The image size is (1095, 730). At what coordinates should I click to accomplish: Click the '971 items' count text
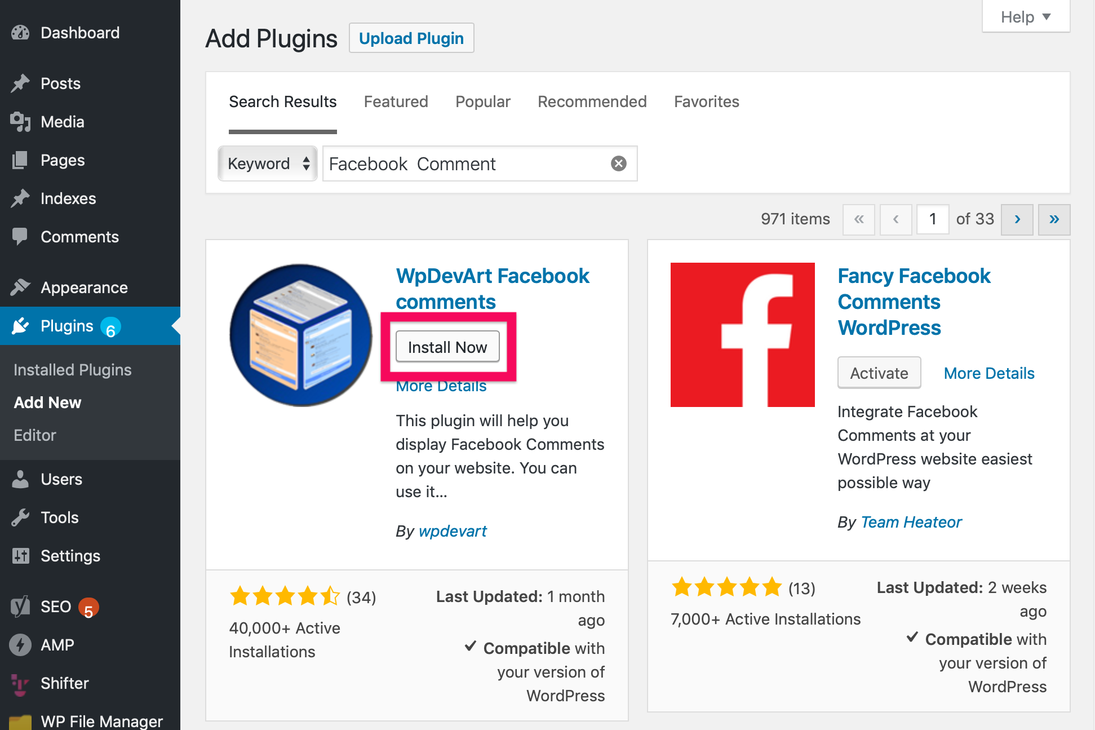click(795, 219)
